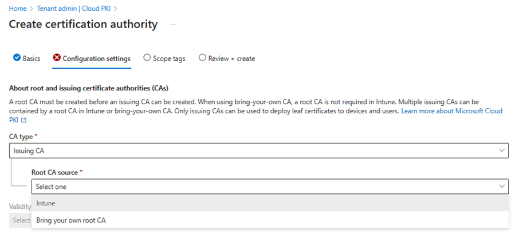Open the Scope tags tab
Image resolution: width=515 pixels, height=238 pixels.
[x=164, y=58]
